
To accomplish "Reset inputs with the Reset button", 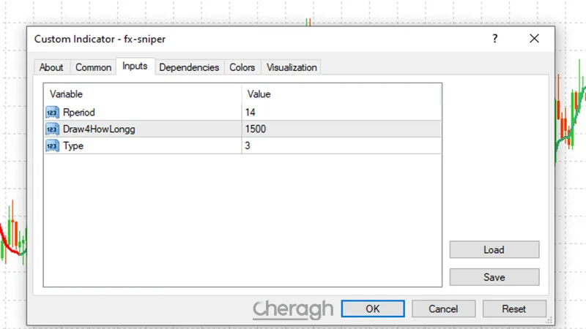I will click(514, 309).
